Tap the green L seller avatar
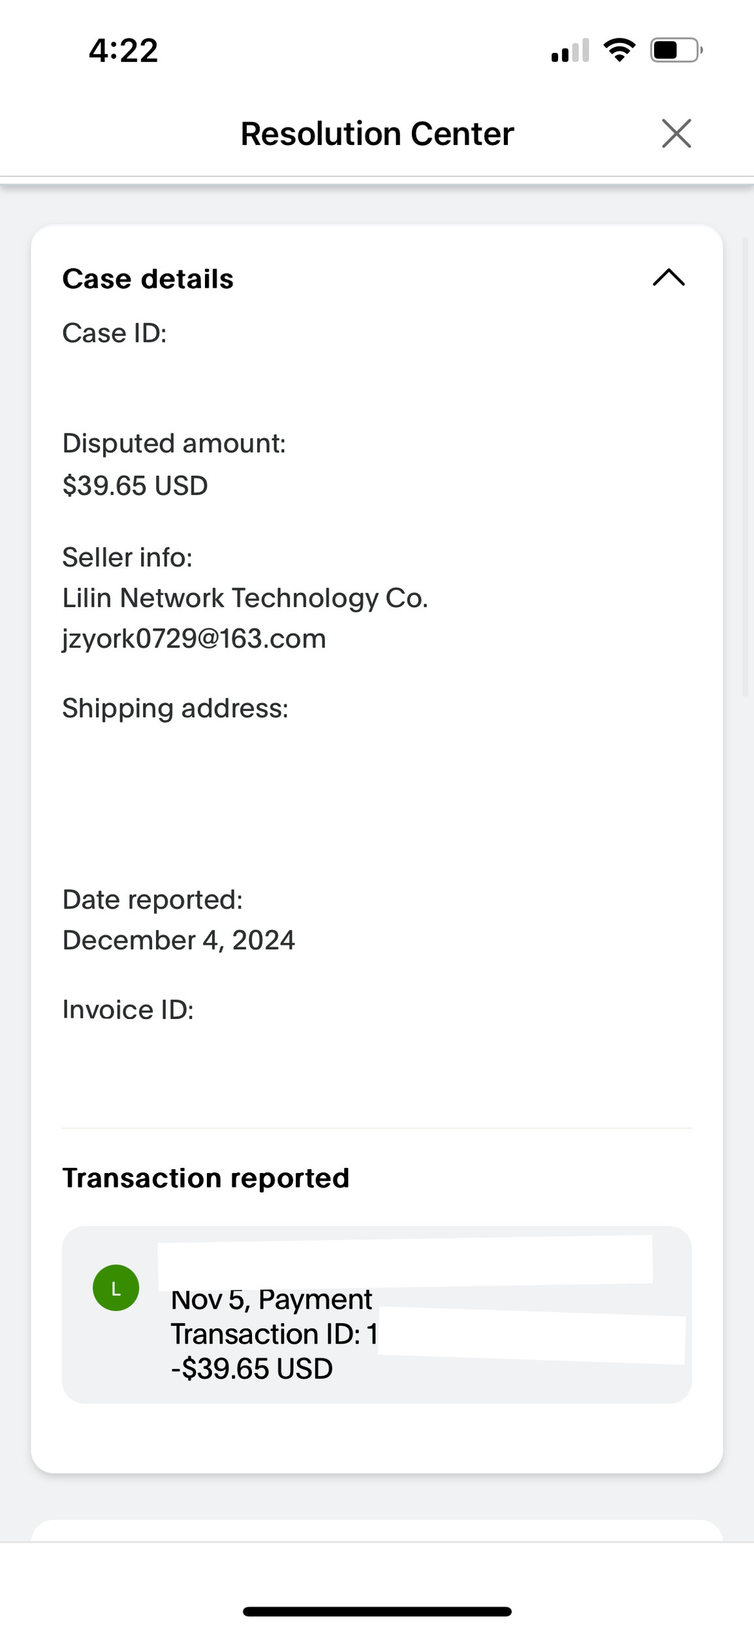754x1632 pixels. click(116, 1288)
